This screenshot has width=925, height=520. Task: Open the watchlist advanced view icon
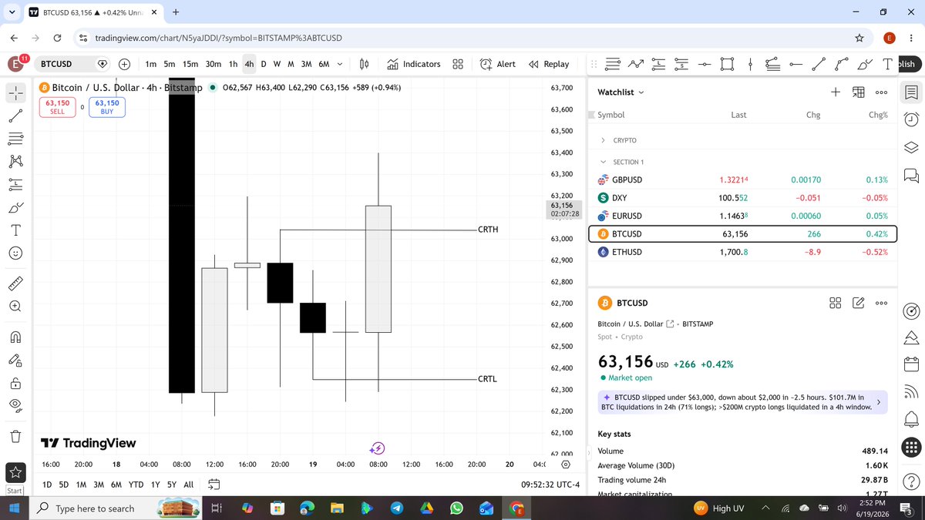pyautogui.click(x=859, y=92)
